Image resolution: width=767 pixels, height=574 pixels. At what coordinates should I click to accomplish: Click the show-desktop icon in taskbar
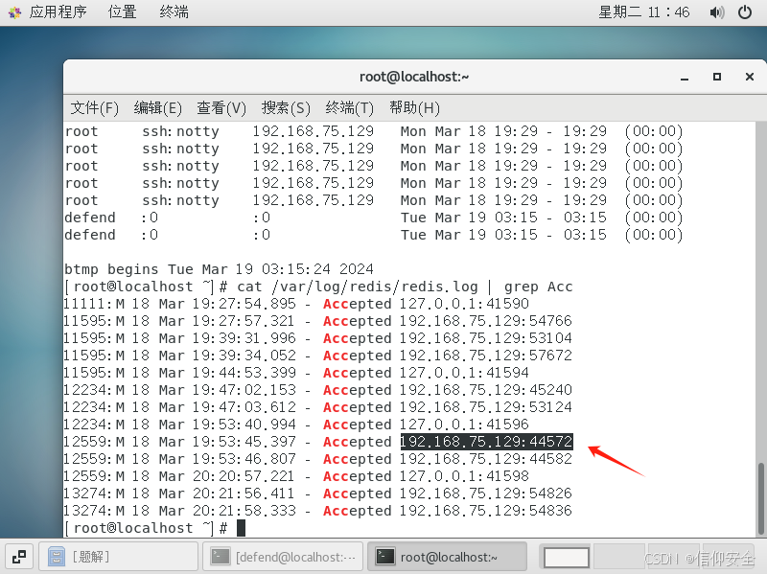click(x=19, y=557)
